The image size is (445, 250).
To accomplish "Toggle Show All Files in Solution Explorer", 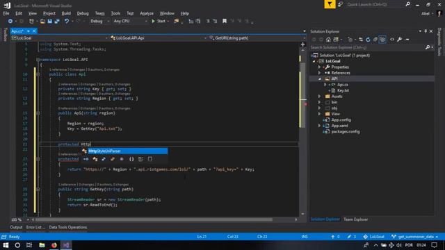I will pos(382,40).
